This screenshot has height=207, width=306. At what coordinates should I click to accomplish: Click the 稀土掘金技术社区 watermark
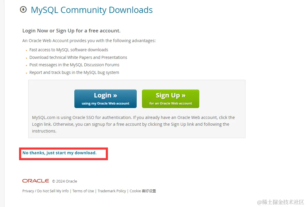[281, 202]
